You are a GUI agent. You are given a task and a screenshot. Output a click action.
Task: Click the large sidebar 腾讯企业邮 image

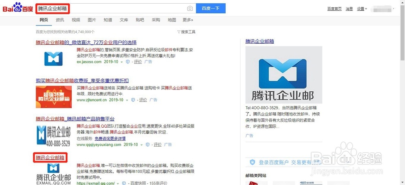click(x=284, y=75)
